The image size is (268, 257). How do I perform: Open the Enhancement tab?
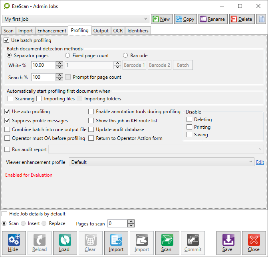point(52,31)
